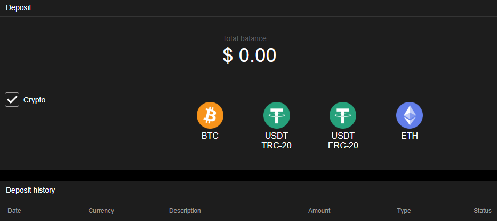Sort history by Amount column
Image resolution: width=497 pixels, height=221 pixels.
coord(319,211)
